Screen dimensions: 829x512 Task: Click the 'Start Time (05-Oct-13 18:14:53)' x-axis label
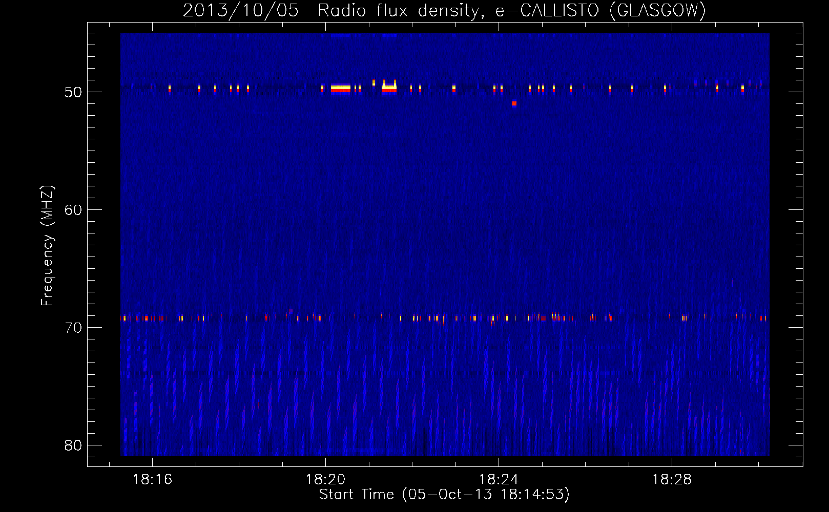point(444,495)
